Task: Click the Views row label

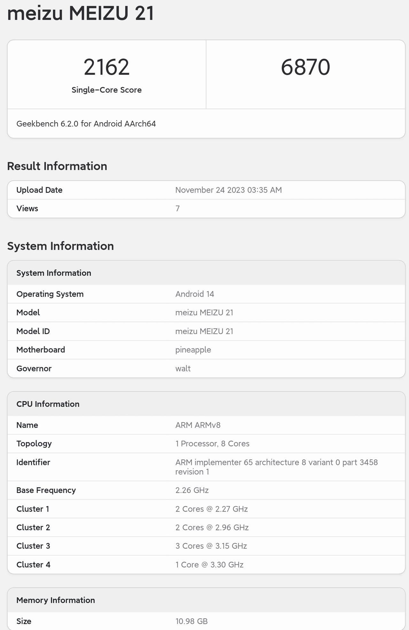Action: pos(27,209)
